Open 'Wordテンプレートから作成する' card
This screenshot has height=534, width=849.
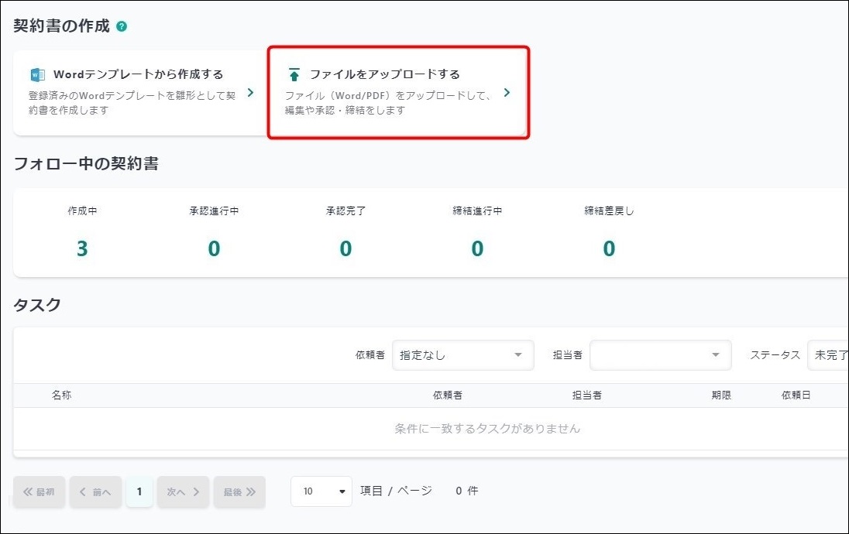pyautogui.click(x=139, y=93)
